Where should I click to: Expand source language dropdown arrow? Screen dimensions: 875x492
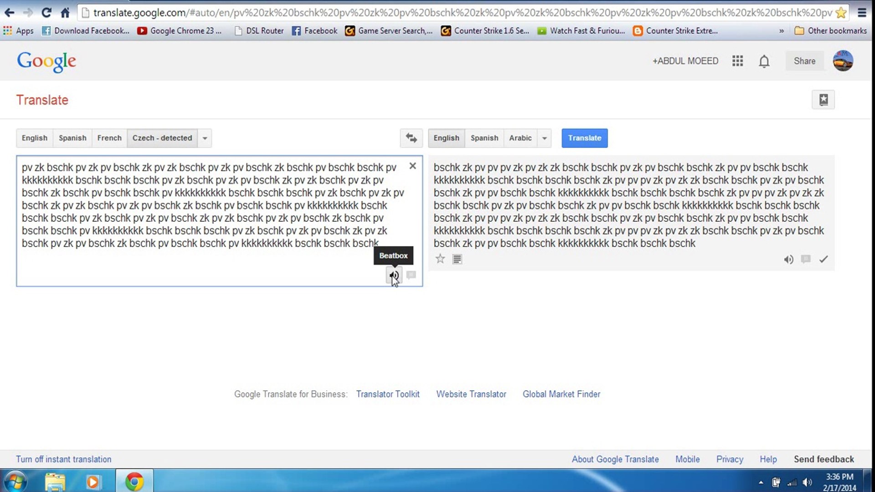coord(205,138)
